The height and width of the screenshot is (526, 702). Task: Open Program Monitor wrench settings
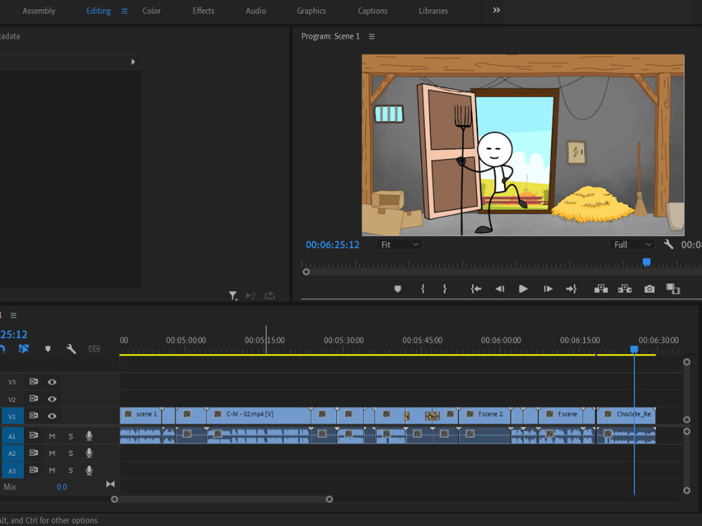668,244
